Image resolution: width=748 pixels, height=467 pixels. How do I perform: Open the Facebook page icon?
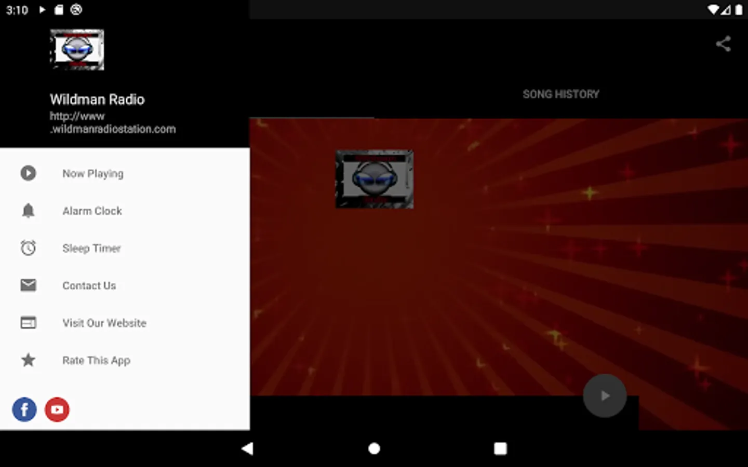[x=24, y=409]
